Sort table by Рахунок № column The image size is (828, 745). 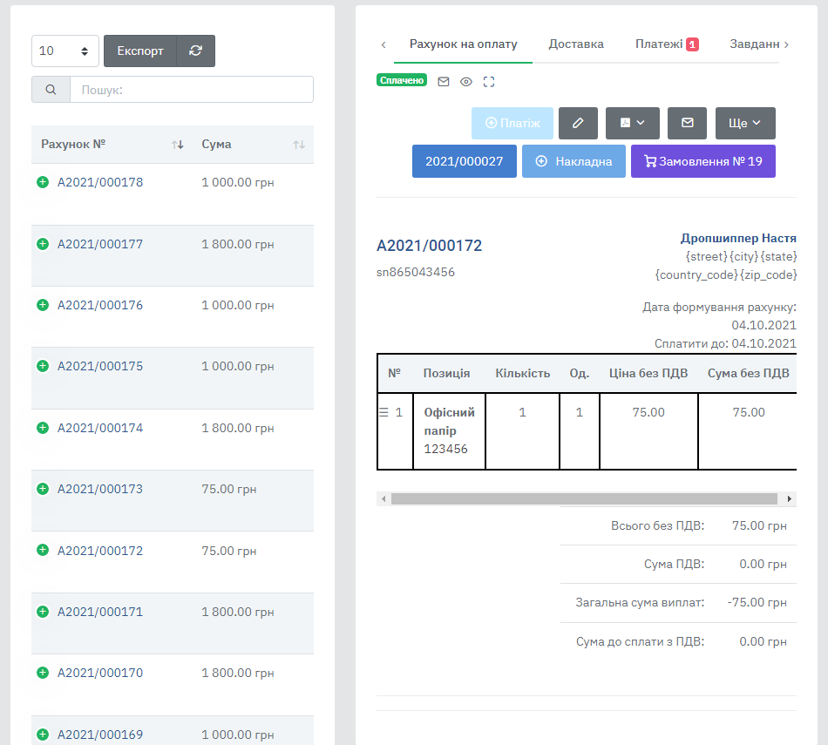pos(178,145)
